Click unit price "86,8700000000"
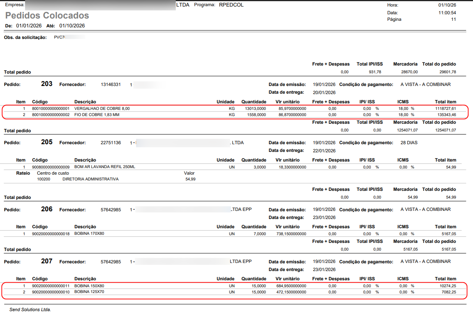Viewport: 473px width, 320px height. tap(293, 115)
